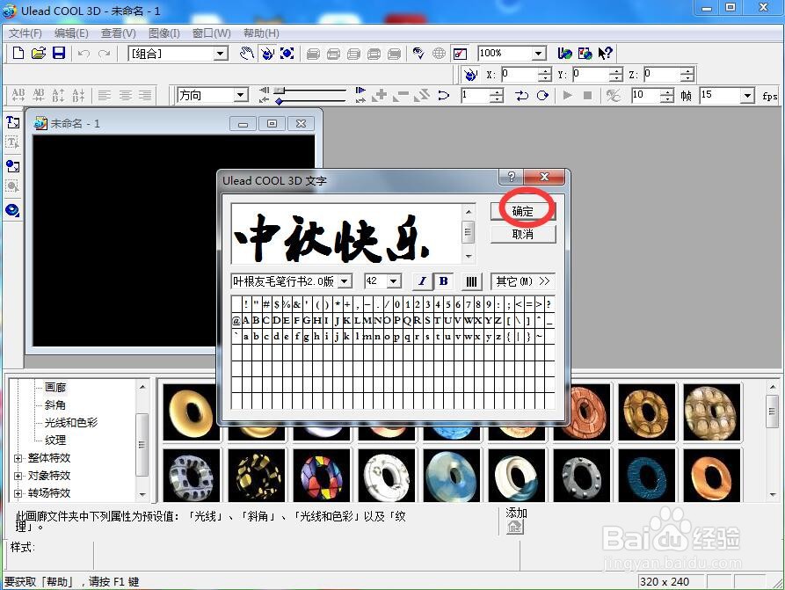The image size is (785, 590).
Task: Open the [组合] object list dropdown
Action: click(x=220, y=53)
